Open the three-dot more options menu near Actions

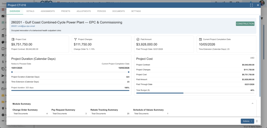[257, 121]
